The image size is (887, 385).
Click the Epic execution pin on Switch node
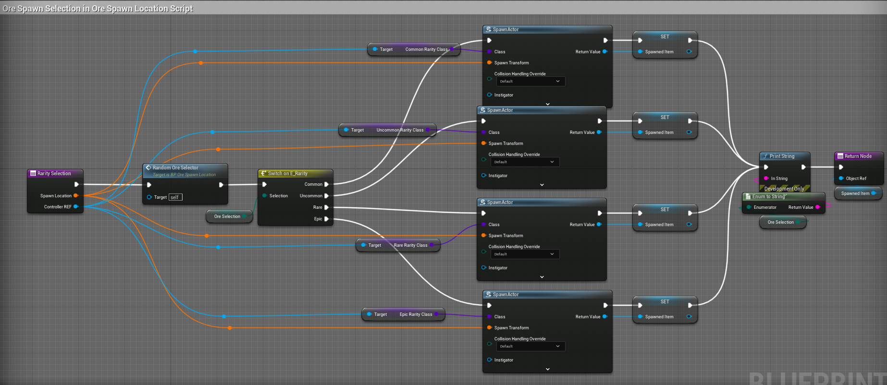coord(326,219)
